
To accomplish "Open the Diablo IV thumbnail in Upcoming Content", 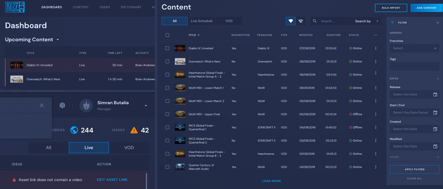I will [x=17, y=65].
